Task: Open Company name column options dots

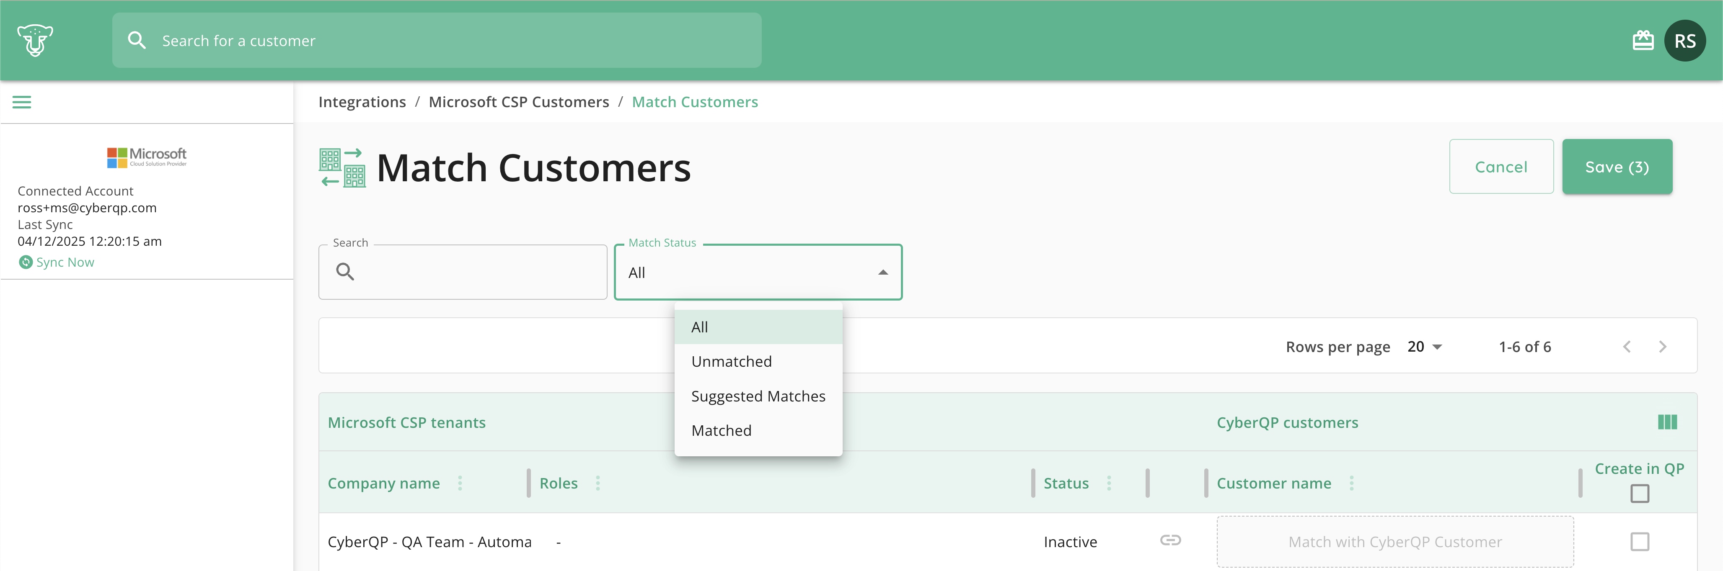Action: (x=460, y=483)
